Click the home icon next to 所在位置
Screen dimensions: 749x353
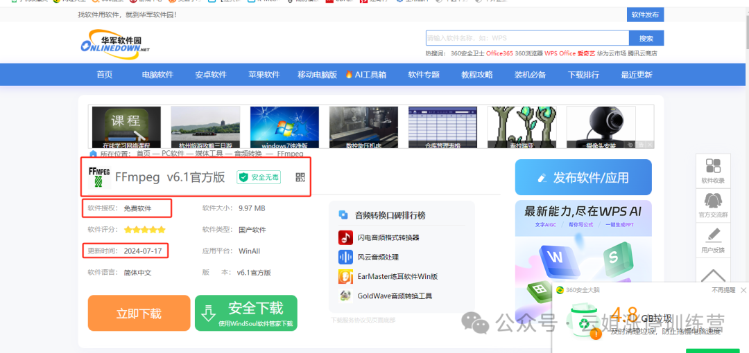[x=93, y=154]
